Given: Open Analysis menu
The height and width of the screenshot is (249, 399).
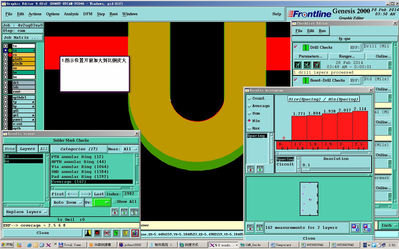Looking at the screenshot, I should click(x=71, y=14).
